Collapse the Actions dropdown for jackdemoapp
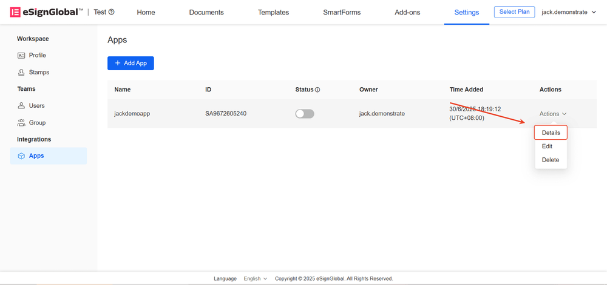The image size is (607, 285). 553,114
